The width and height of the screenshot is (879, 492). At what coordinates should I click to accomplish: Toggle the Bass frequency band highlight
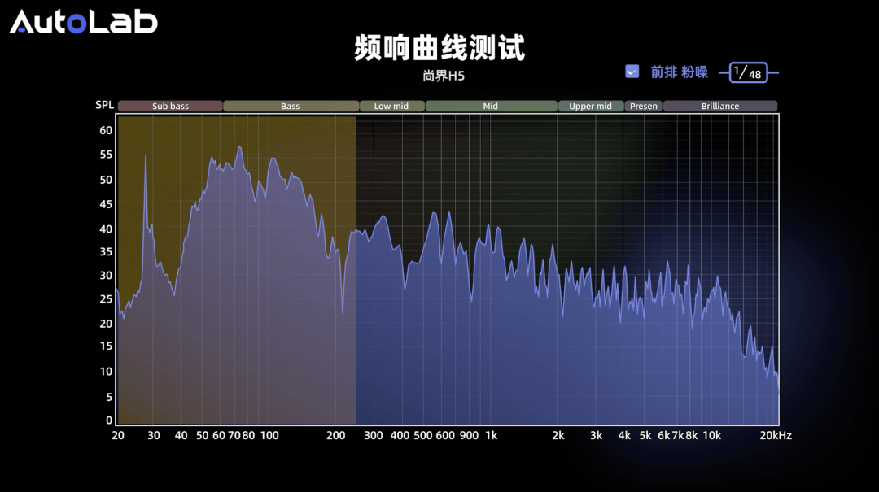[291, 105]
